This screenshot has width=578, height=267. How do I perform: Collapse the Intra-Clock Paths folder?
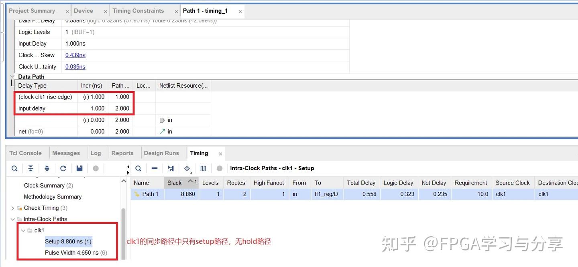point(12,219)
